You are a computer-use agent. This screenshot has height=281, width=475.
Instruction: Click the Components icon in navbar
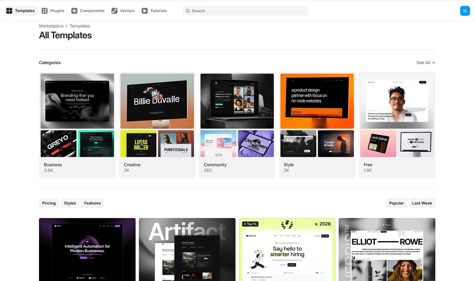click(x=74, y=11)
